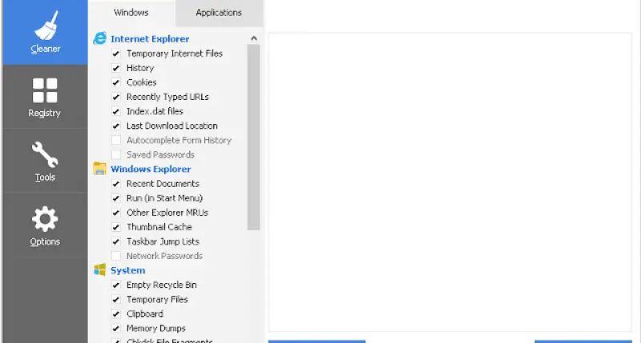
Task: Toggle Run (in Start Menu) checkbox
Action: point(116,198)
